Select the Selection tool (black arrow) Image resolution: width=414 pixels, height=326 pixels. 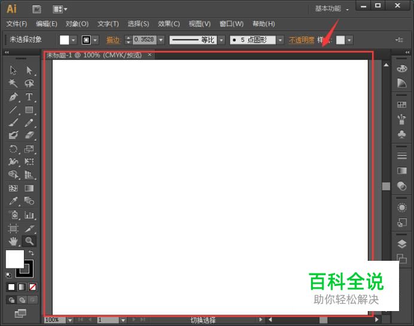tap(13, 71)
